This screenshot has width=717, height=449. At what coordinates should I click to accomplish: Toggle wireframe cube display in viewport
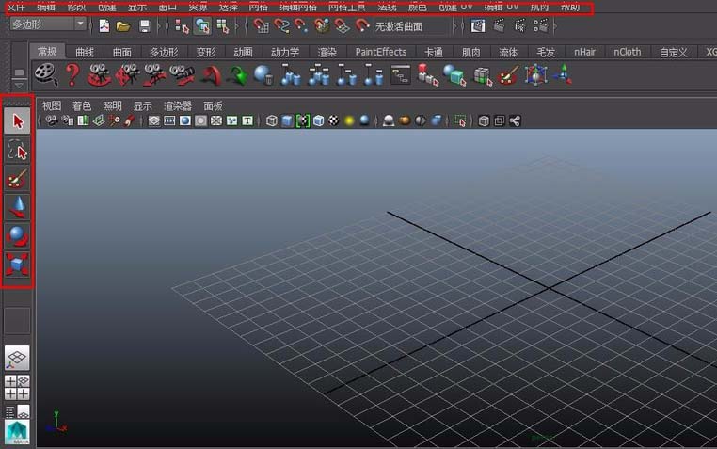pos(271,120)
